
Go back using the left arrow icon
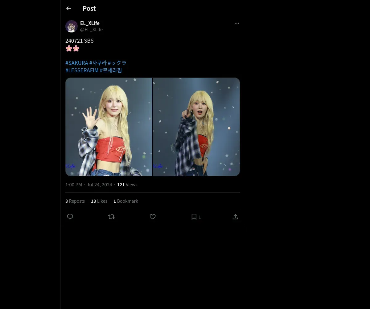68,8
